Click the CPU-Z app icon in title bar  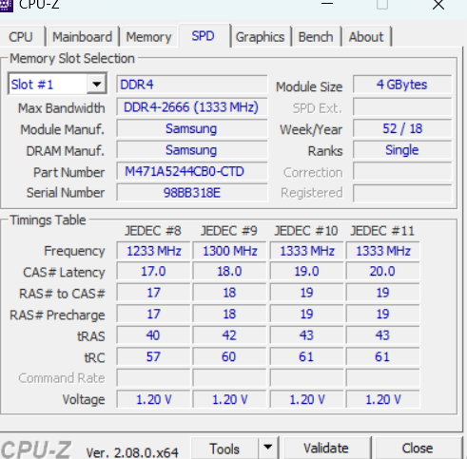[6, 5]
